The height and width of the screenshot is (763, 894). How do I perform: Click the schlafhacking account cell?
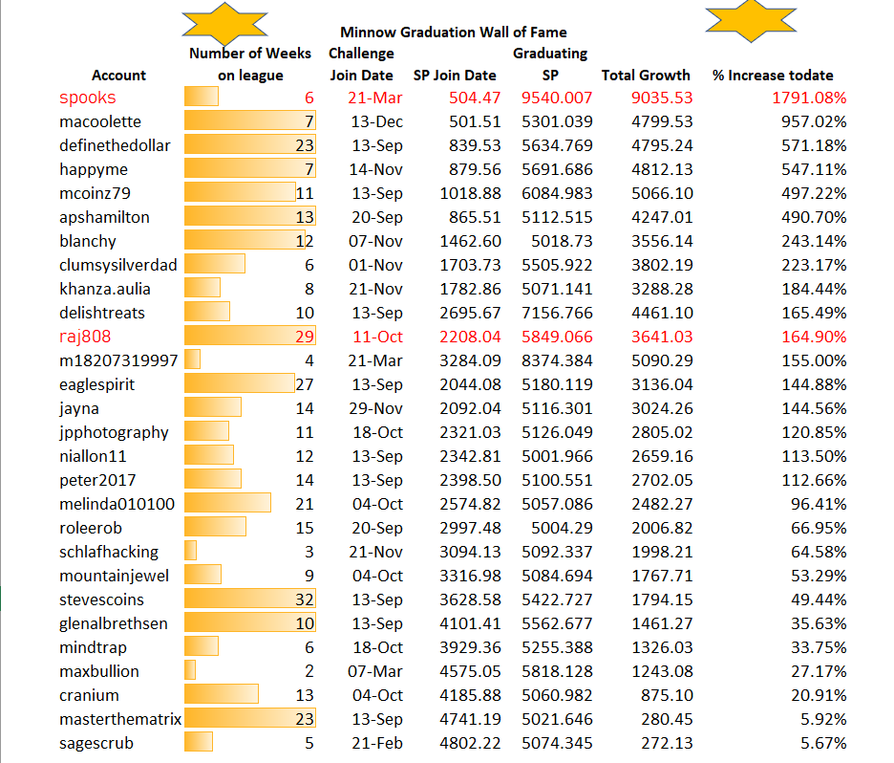(x=109, y=552)
